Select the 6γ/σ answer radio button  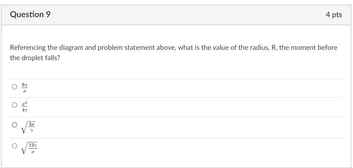[14, 87]
